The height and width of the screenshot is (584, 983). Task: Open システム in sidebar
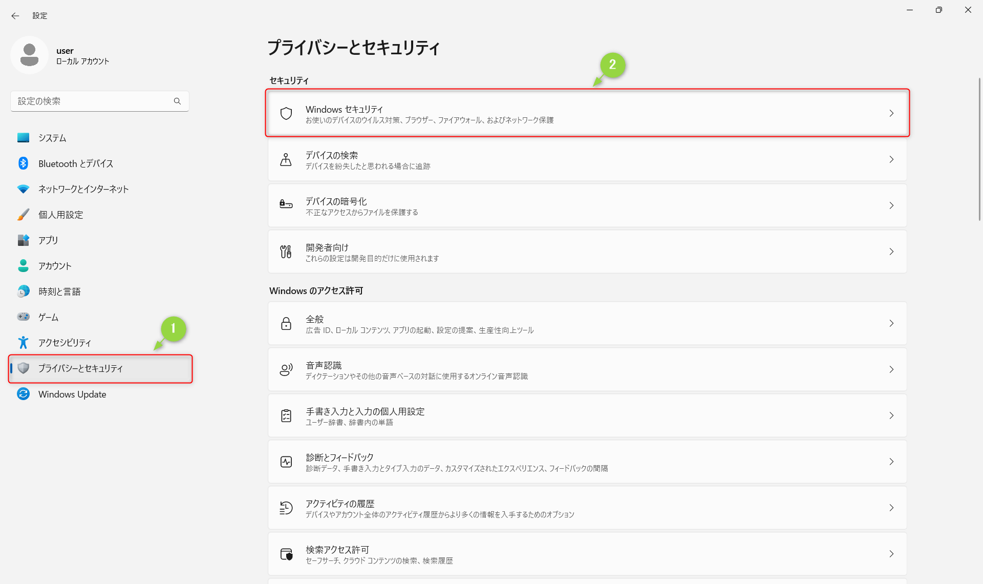[x=52, y=138]
